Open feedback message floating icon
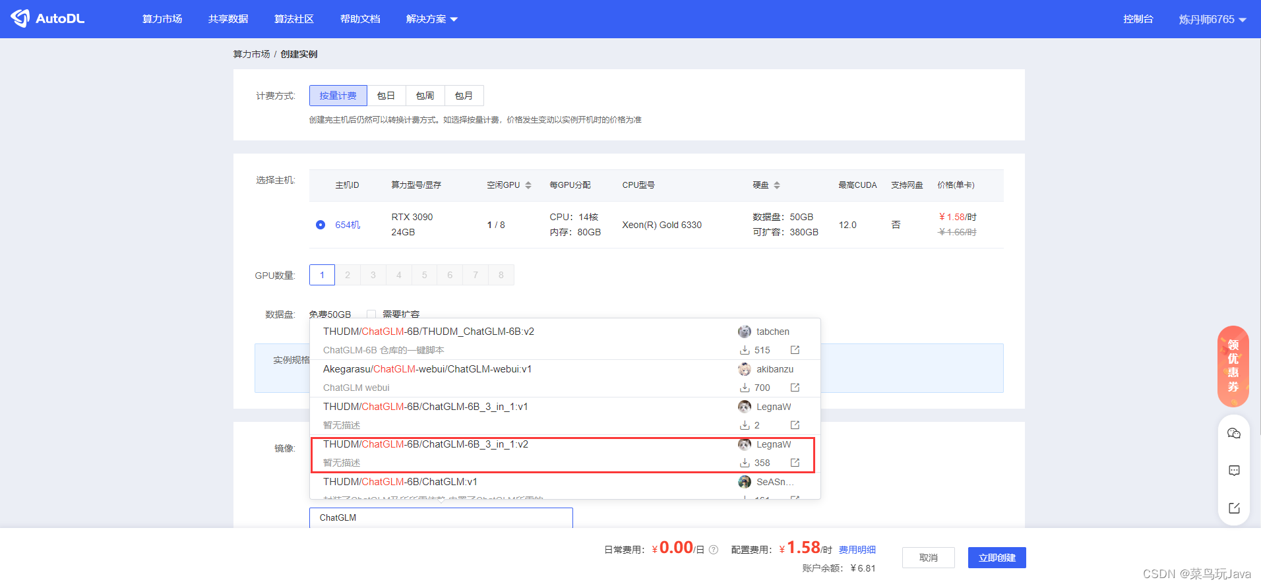The image size is (1261, 586). tap(1234, 471)
